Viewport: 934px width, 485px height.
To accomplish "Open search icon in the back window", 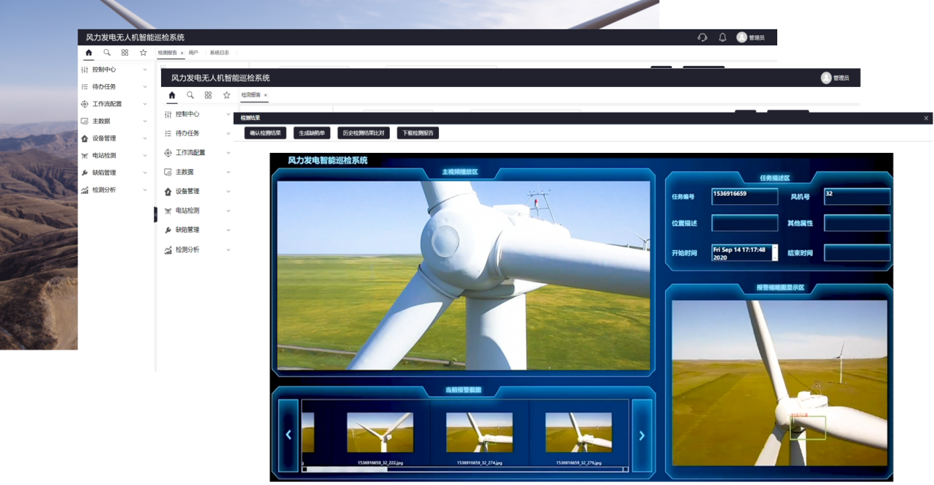I will point(107,53).
